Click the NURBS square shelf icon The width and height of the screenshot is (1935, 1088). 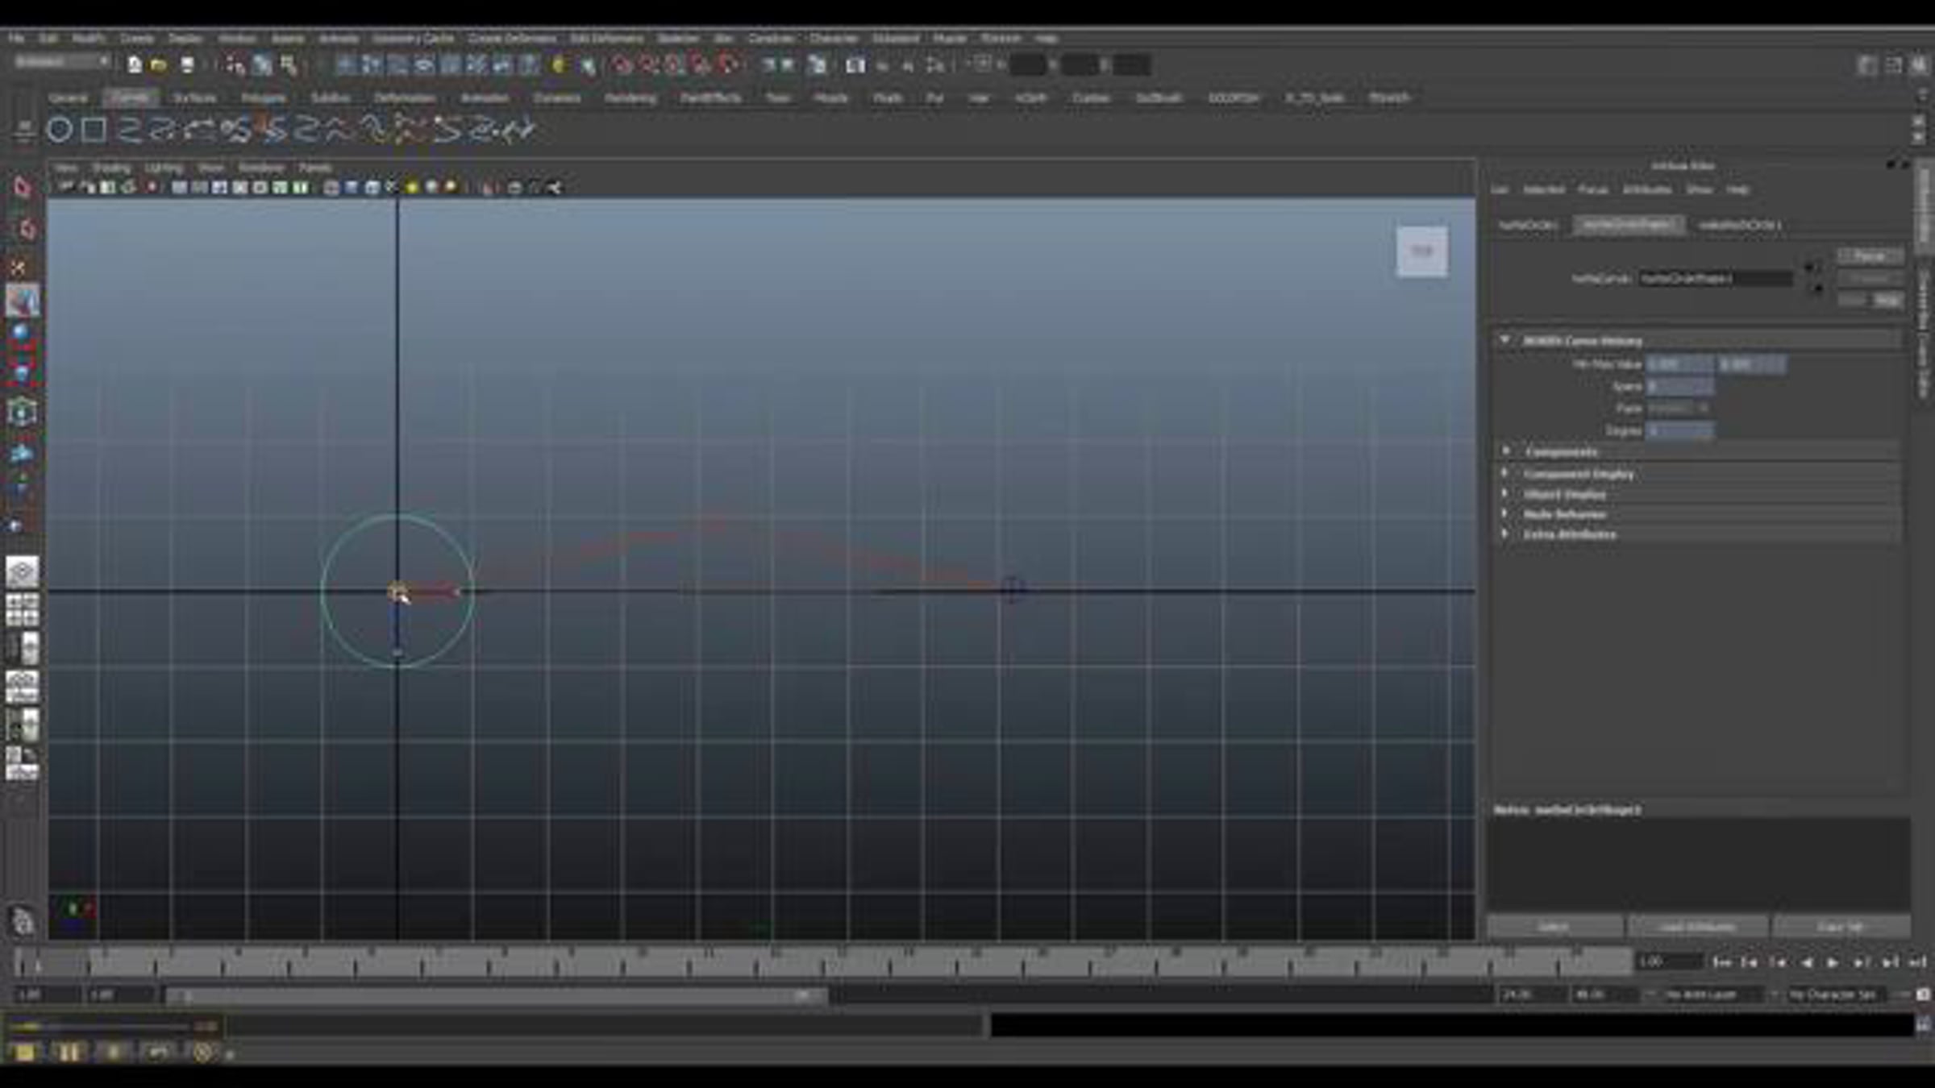point(94,130)
